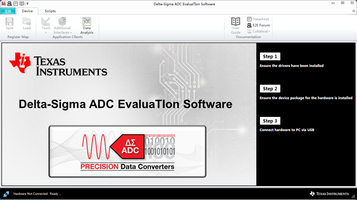The image size is (357, 200).
Task: Click the open-book icon in quick access toolbar
Action: click(x=22, y=4)
